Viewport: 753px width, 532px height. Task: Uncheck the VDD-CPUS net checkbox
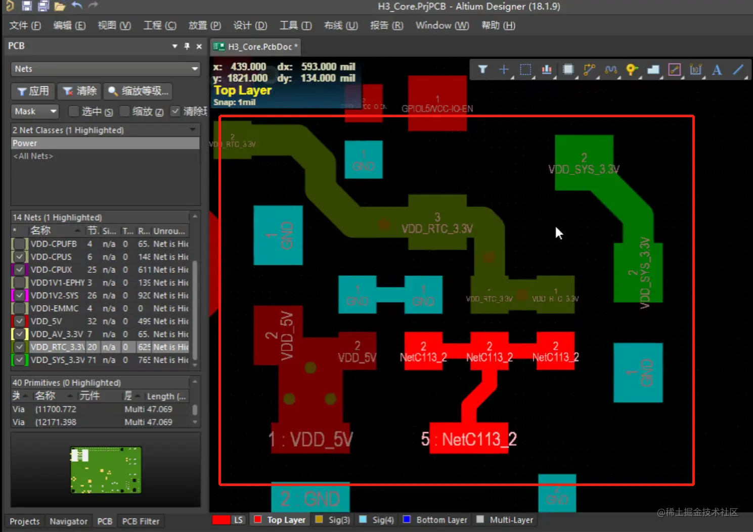(x=19, y=257)
